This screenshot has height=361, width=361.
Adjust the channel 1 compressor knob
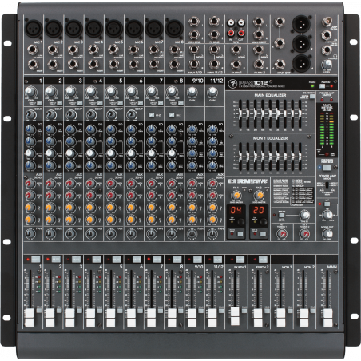click(30, 115)
